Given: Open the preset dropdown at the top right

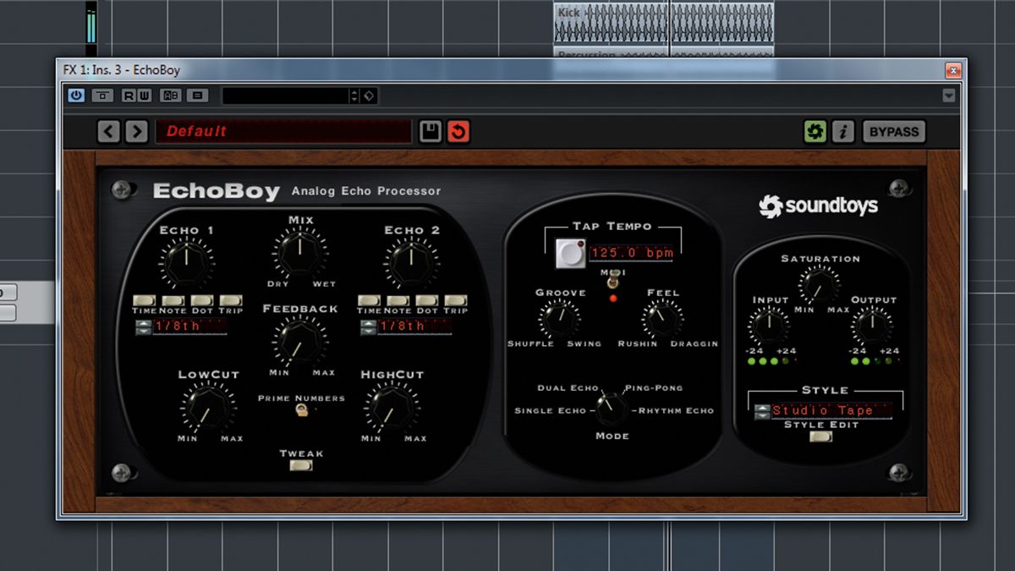Looking at the screenshot, I should (x=949, y=96).
